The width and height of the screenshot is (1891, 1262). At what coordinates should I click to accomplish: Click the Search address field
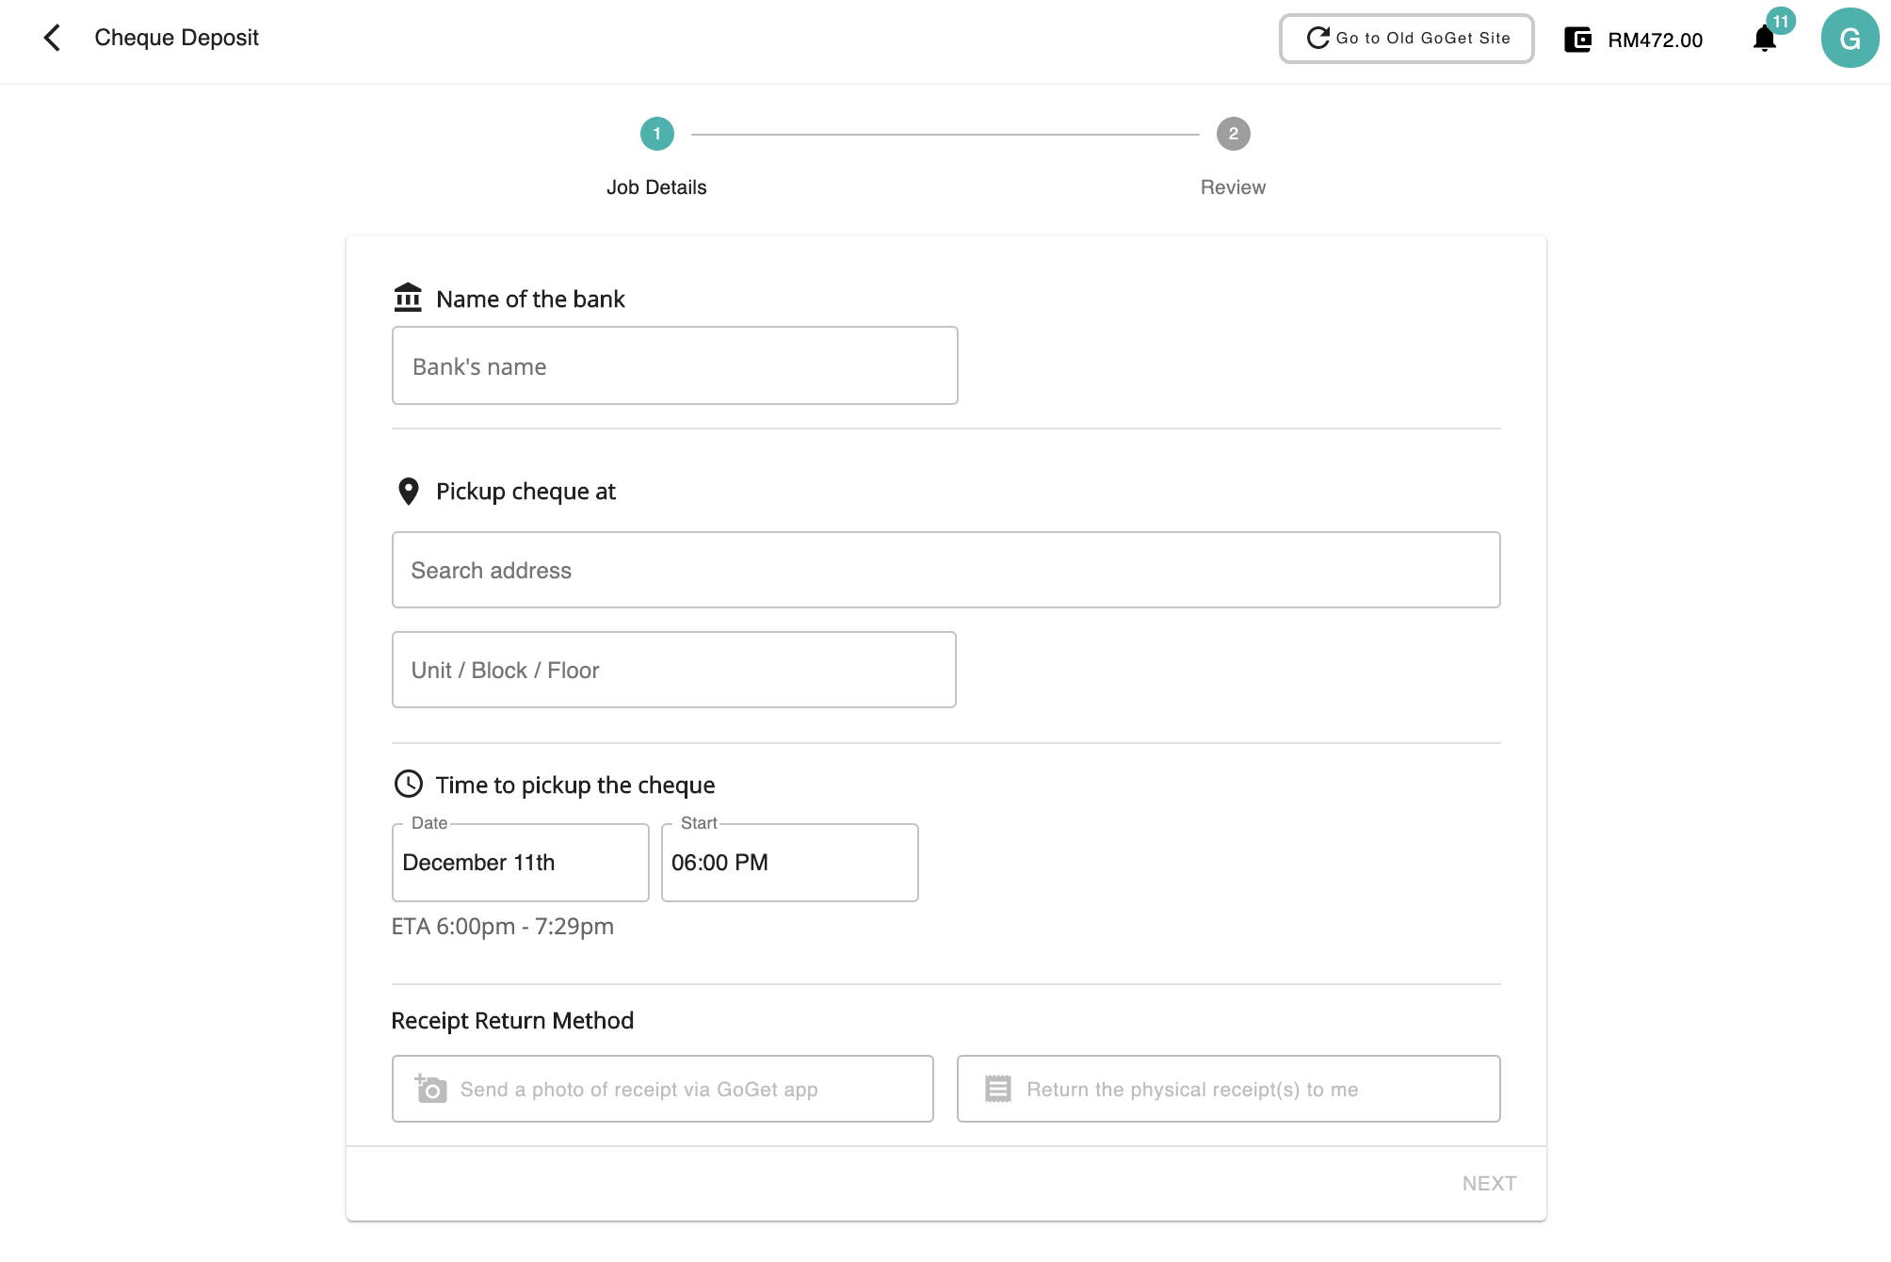(945, 571)
